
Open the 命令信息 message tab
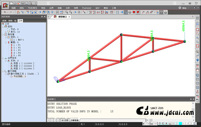coord(65,120)
